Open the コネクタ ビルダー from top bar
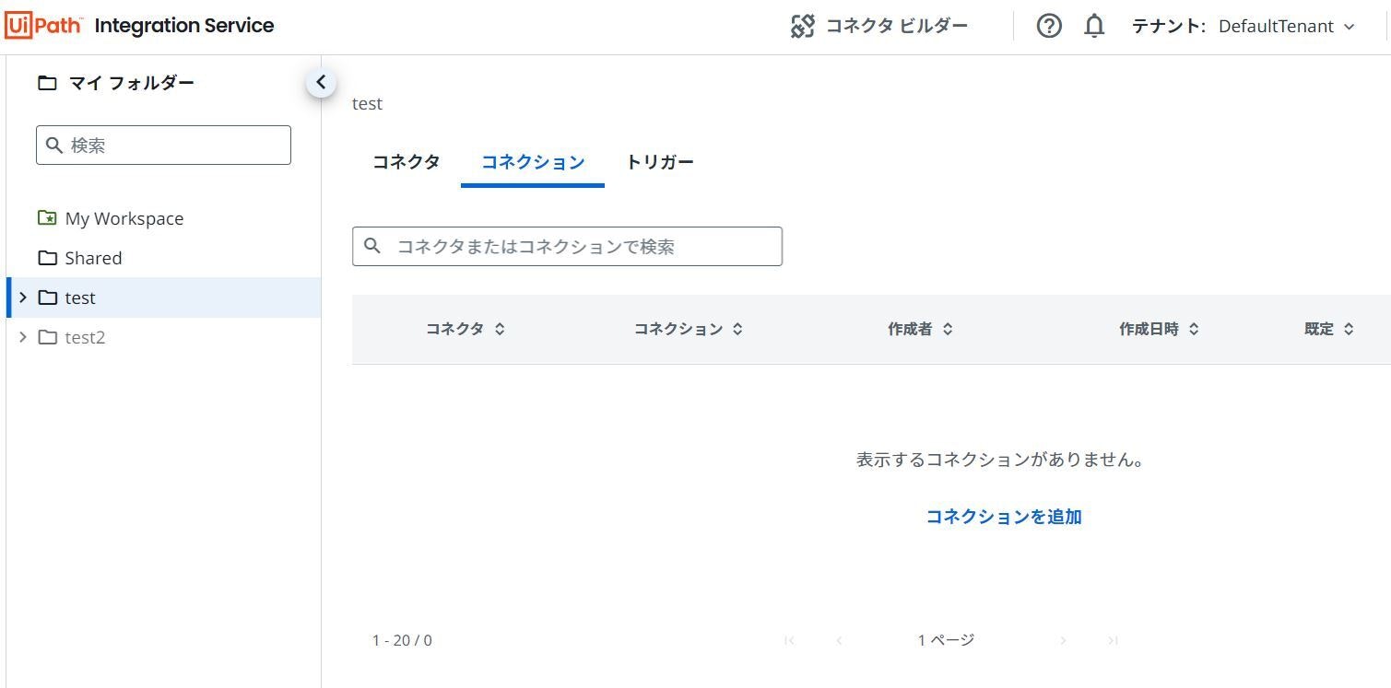The image size is (1391, 688). coord(880,26)
